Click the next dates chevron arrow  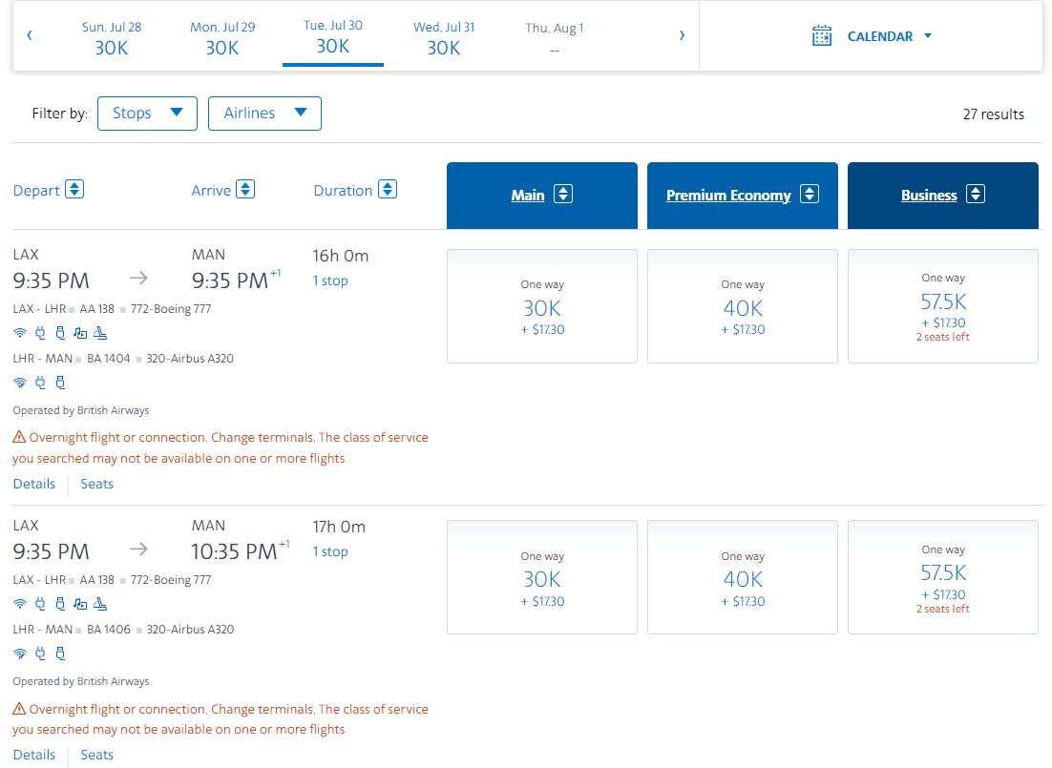(x=682, y=34)
